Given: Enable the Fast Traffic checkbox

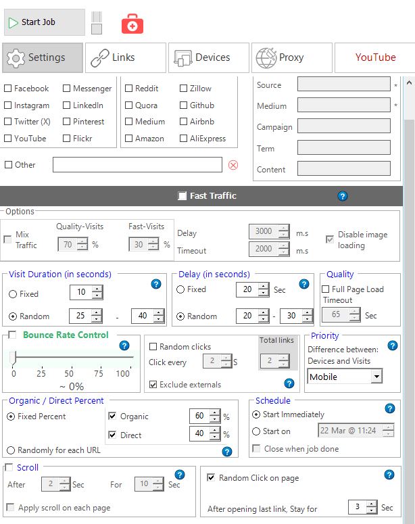Looking at the screenshot, I should point(182,196).
